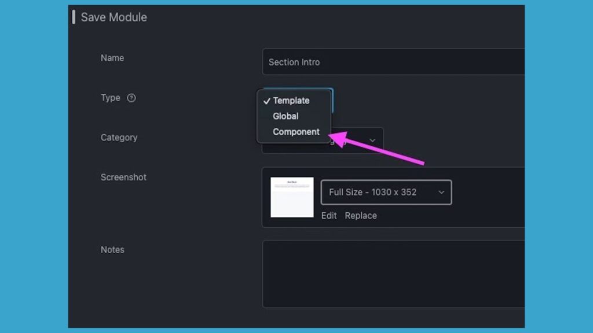The height and width of the screenshot is (333, 593).
Task: Click the Name field containing Section Intro
Action: click(394, 62)
